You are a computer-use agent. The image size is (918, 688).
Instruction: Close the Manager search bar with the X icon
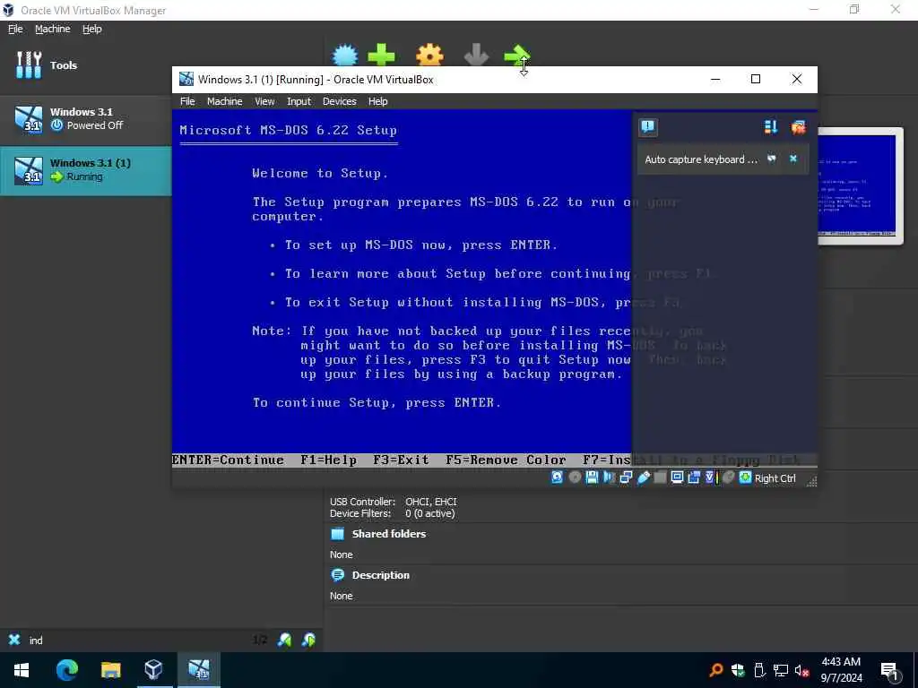(x=14, y=640)
